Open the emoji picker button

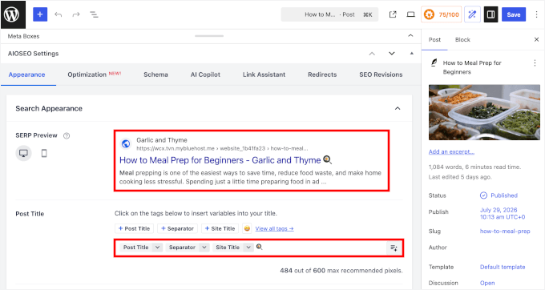(247, 228)
